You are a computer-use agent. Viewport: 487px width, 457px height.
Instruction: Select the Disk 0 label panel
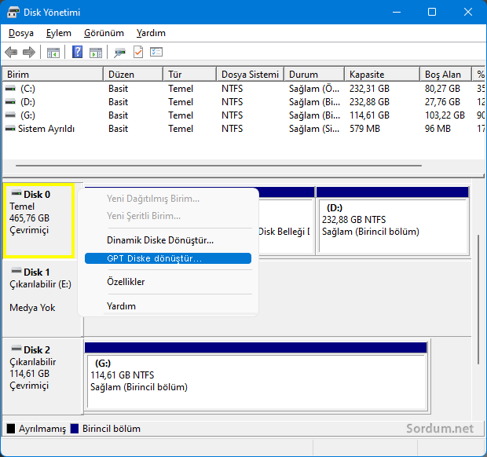pyautogui.click(x=38, y=221)
